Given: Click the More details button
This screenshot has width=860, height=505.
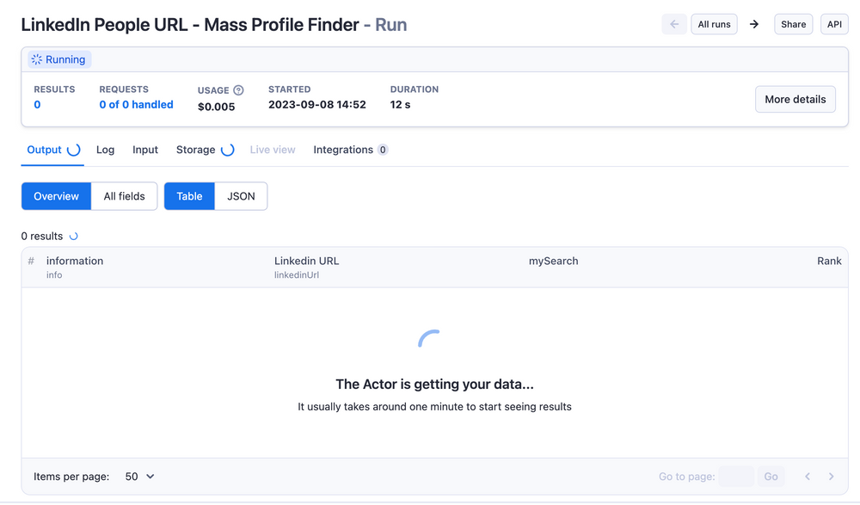Looking at the screenshot, I should [795, 99].
